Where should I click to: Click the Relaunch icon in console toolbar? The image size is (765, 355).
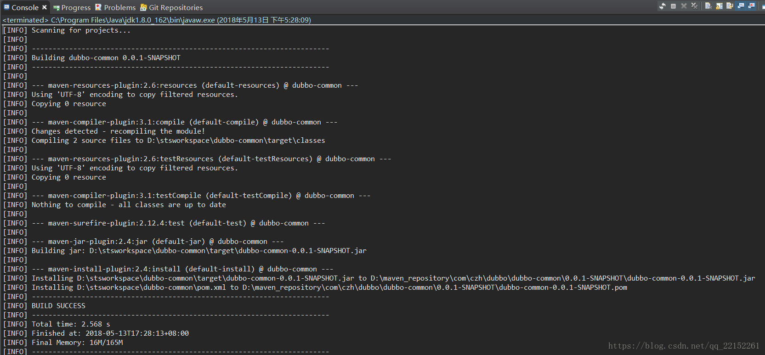663,6
